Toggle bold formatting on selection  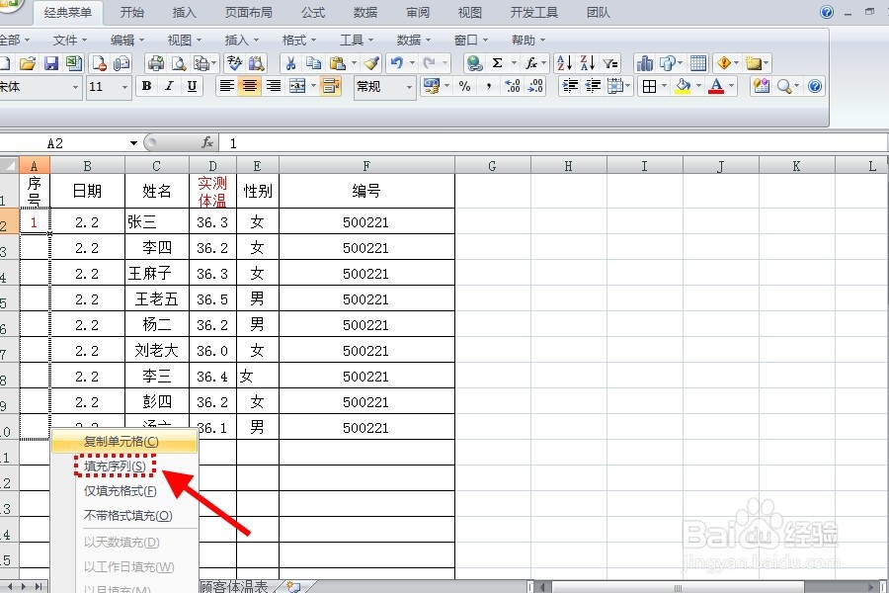(x=146, y=87)
